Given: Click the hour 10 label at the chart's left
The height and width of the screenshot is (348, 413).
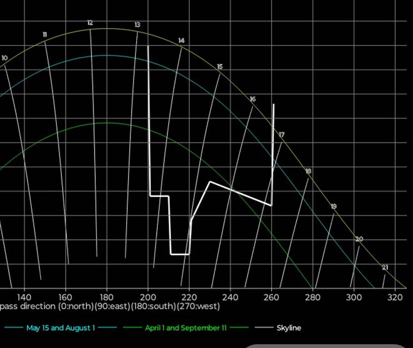Looking at the screenshot, I should [x=4, y=58].
